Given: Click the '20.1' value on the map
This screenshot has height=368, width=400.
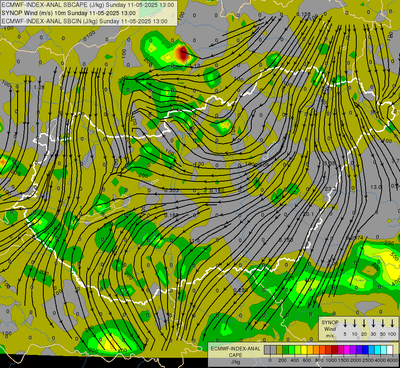Looking at the screenshot, I should pyautogui.click(x=308, y=214).
